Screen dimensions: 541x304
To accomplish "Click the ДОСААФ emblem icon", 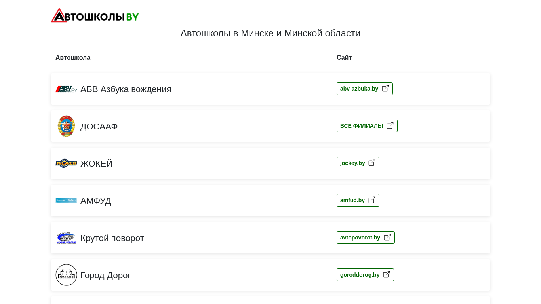I will 66,126.
